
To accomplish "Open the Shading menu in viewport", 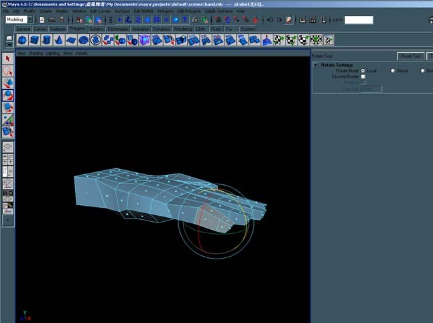I will (36, 53).
